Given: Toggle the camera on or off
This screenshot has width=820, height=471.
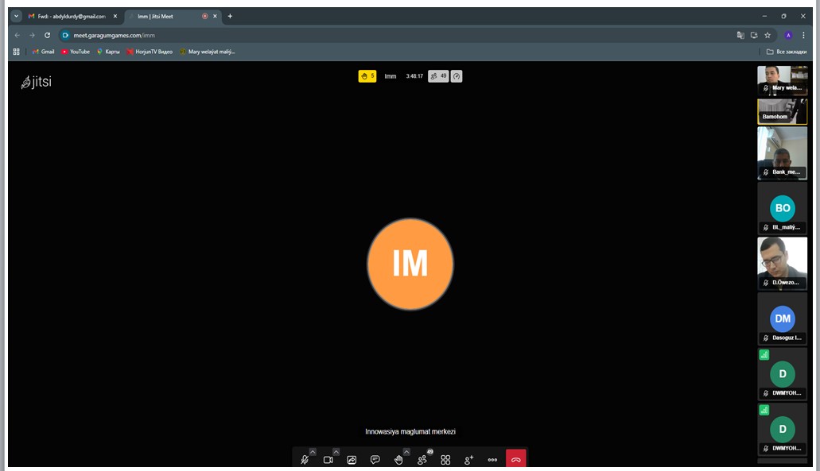Looking at the screenshot, I should (x=328, y=460).
